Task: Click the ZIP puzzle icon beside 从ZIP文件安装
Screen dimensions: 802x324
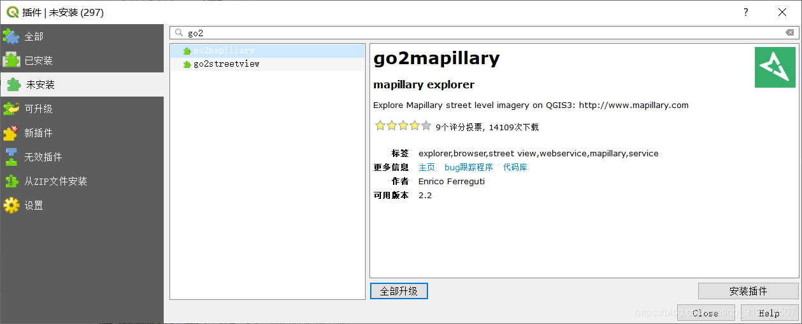Action: point(11,181)
